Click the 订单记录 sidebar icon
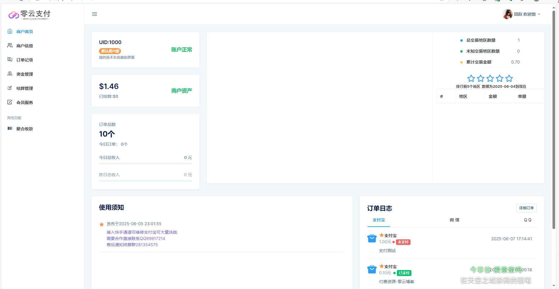 coord(10,60)
